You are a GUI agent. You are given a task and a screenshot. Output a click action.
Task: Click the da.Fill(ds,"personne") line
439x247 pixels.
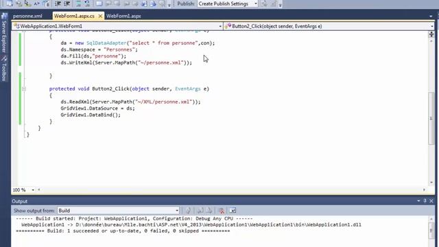pos(93,56)
